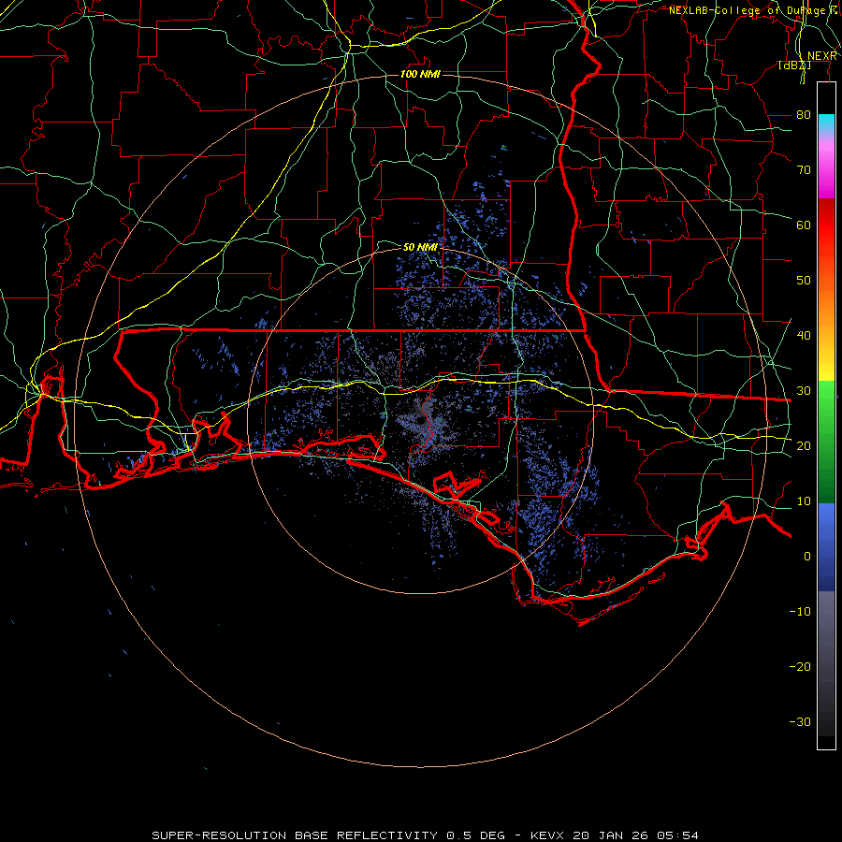Click the "100 NMI" range ring label
The image size is (842, 842).
[420, 74]
